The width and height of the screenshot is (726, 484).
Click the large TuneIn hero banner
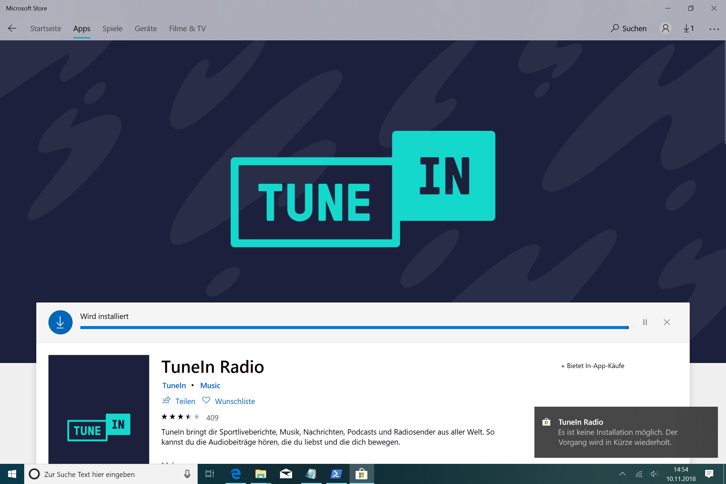[363, 189]
